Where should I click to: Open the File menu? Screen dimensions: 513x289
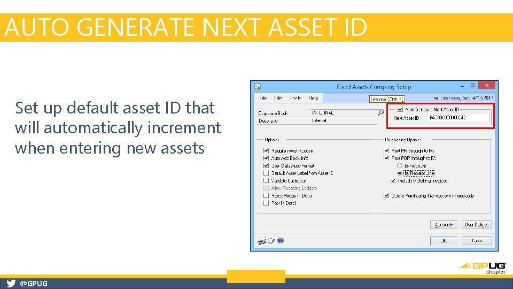pos(263,98)
